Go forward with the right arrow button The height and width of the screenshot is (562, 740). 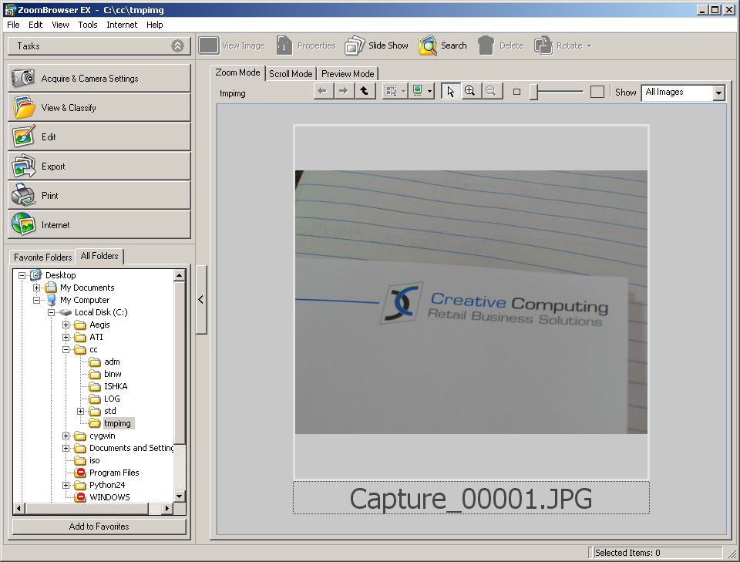(344, 91)
